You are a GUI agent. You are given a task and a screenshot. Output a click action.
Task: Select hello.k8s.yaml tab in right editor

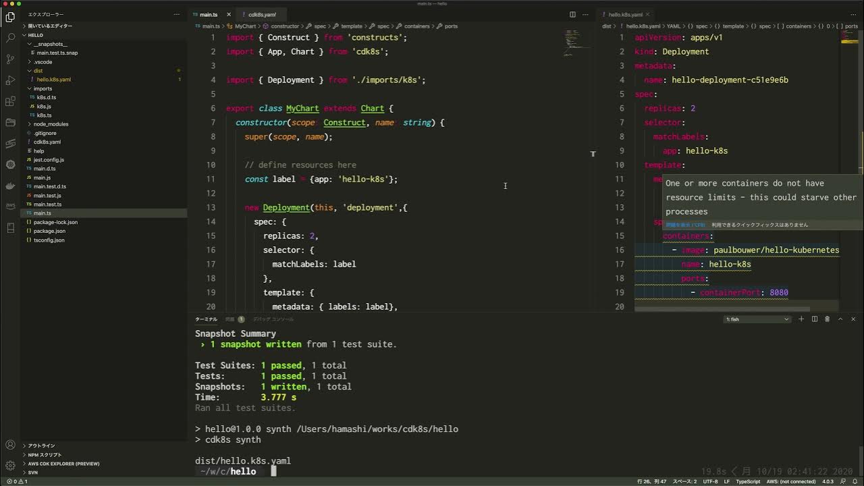coord(625,14)
